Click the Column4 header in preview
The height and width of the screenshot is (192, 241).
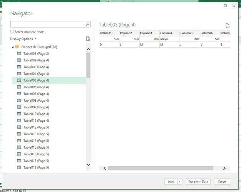tap(169, 33)
